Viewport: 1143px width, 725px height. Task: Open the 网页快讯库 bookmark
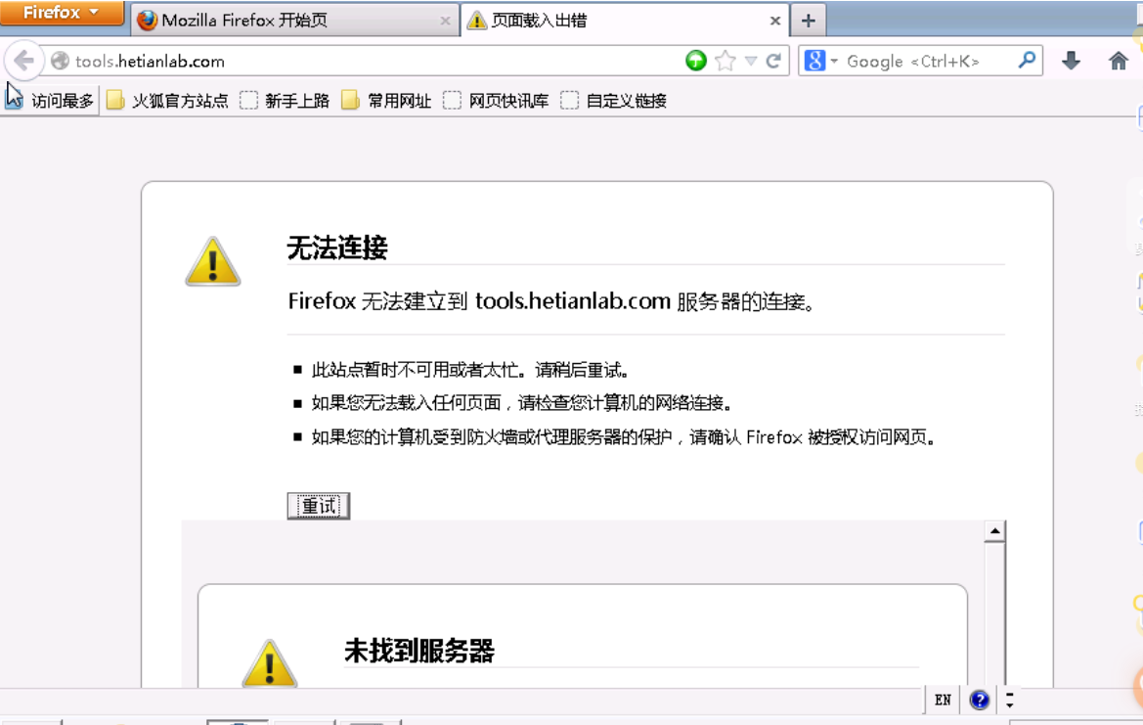pyautogui.click(x=497, y=101)
